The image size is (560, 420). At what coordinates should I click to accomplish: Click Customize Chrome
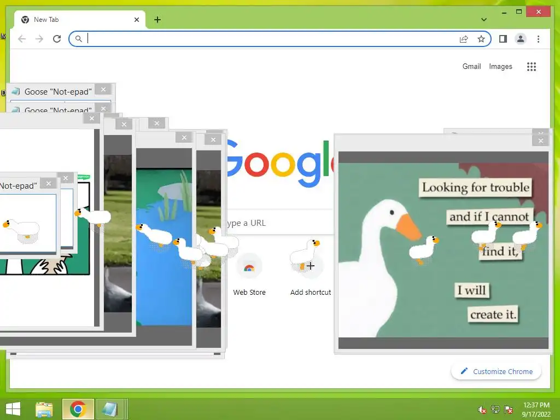497,371
